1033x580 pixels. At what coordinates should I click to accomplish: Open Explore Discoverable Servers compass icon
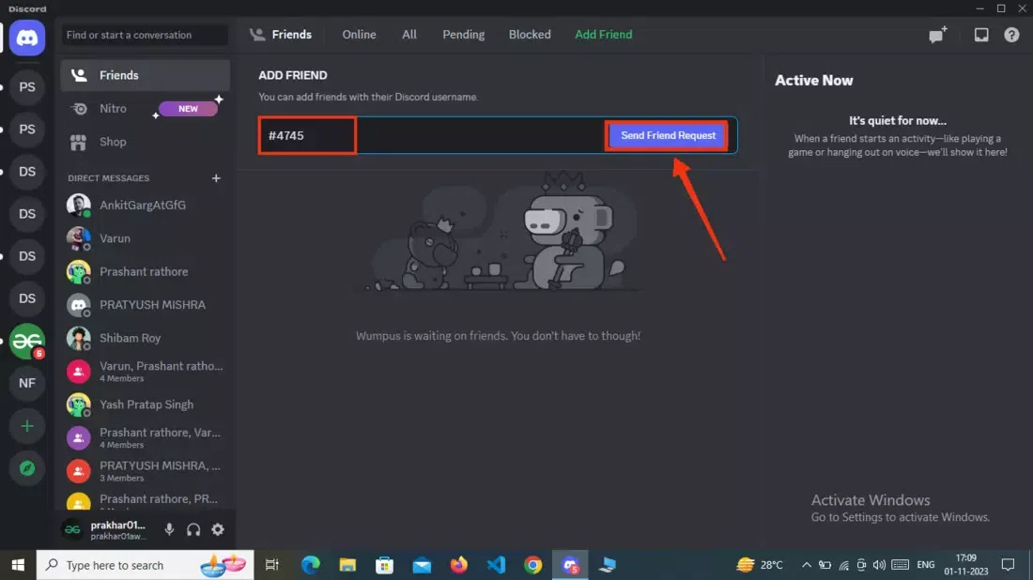coord(27,468)
